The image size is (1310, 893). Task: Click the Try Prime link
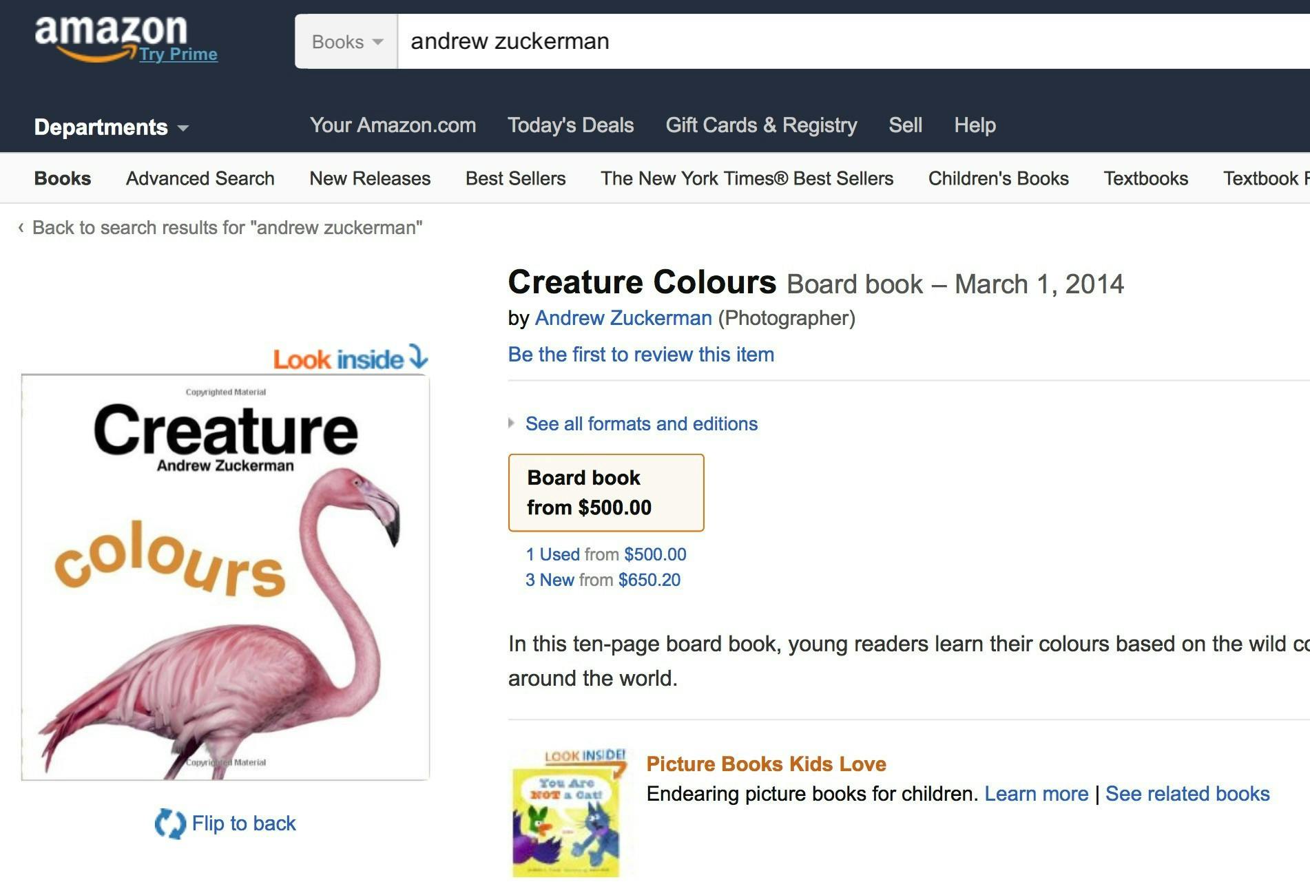click(178, 54)
